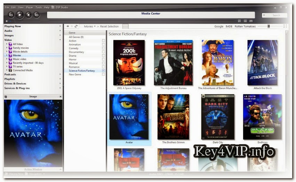Click the Family movies library icon

click(10, 48)
